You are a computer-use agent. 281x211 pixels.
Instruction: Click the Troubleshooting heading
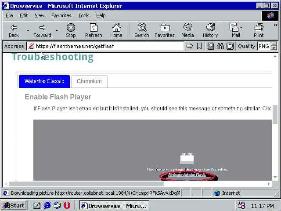coord(53,57)
